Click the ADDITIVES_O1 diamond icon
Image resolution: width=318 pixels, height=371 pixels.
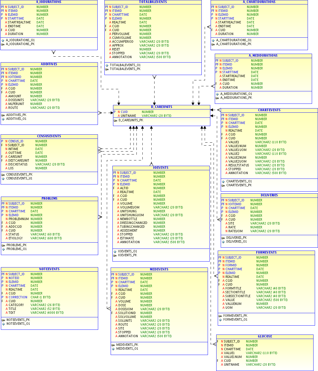tap(3, 119)
